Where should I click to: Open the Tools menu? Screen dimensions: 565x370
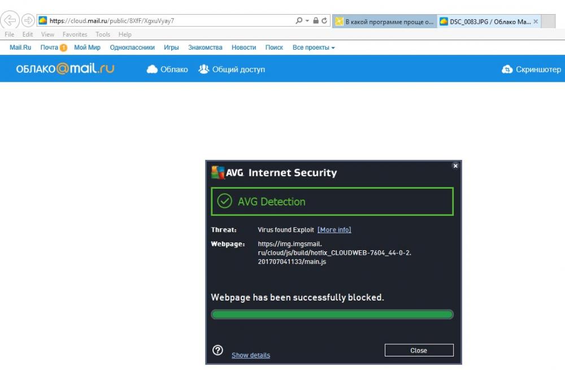coord(103,34)
